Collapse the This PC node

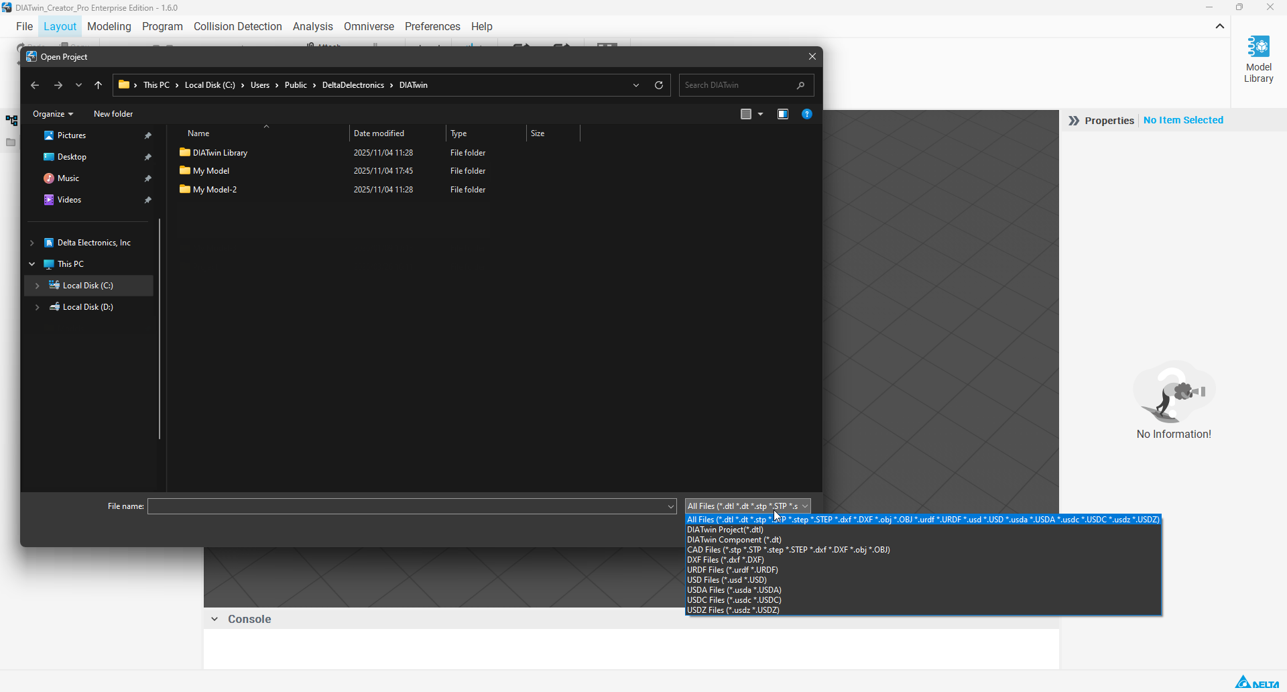point(32,264)
